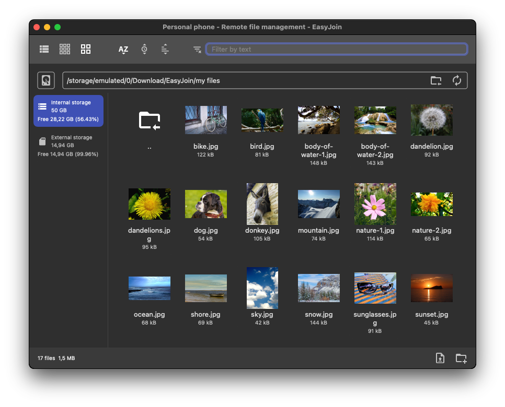
Task: Click the sunglasses.jpg image
Action: [375, 288]
